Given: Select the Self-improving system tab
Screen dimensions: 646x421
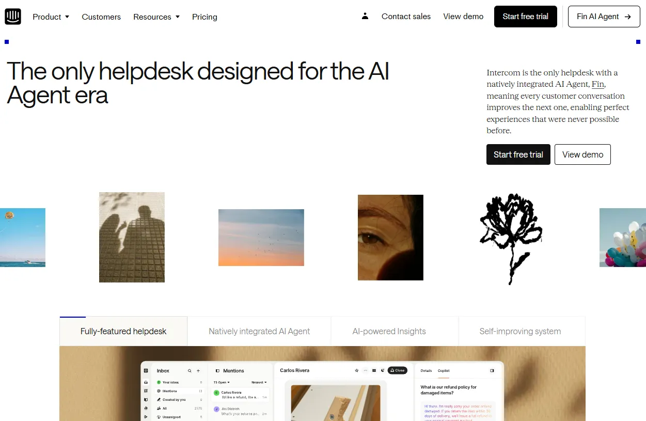Looking at the screenshot, I should 520,331.
